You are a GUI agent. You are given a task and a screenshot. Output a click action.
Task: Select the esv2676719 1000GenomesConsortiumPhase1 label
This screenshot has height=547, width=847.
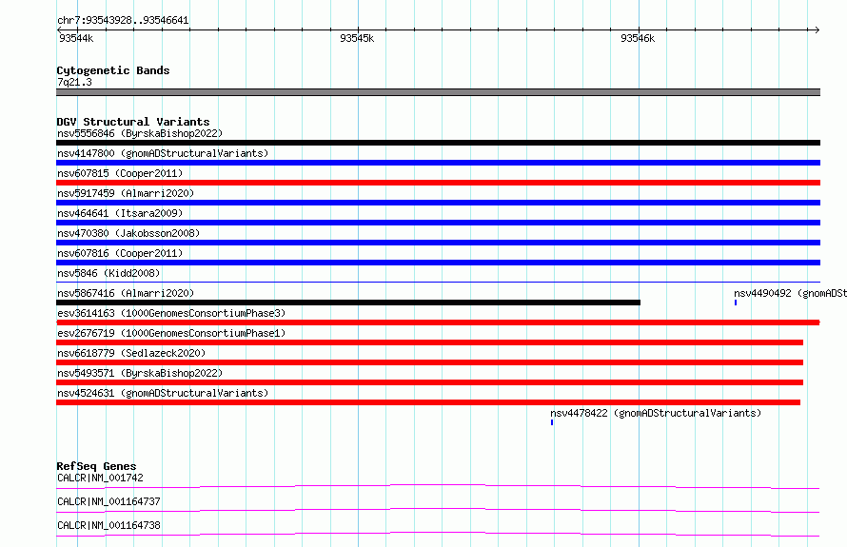point(171,333)
